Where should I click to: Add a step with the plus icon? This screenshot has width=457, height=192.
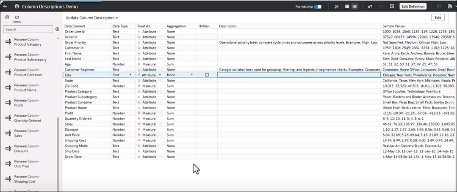pos(58,29)
